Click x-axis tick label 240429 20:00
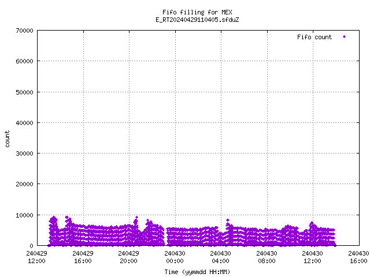Screen dimensions: 370x277 pos(128,257)
